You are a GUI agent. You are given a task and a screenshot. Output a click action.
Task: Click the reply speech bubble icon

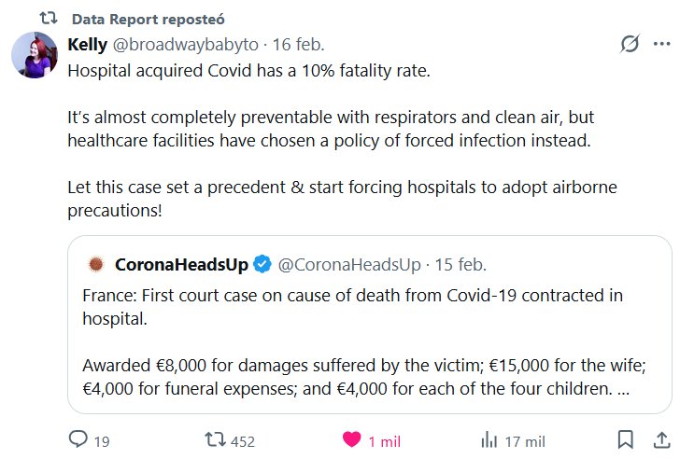coord(78,439)
